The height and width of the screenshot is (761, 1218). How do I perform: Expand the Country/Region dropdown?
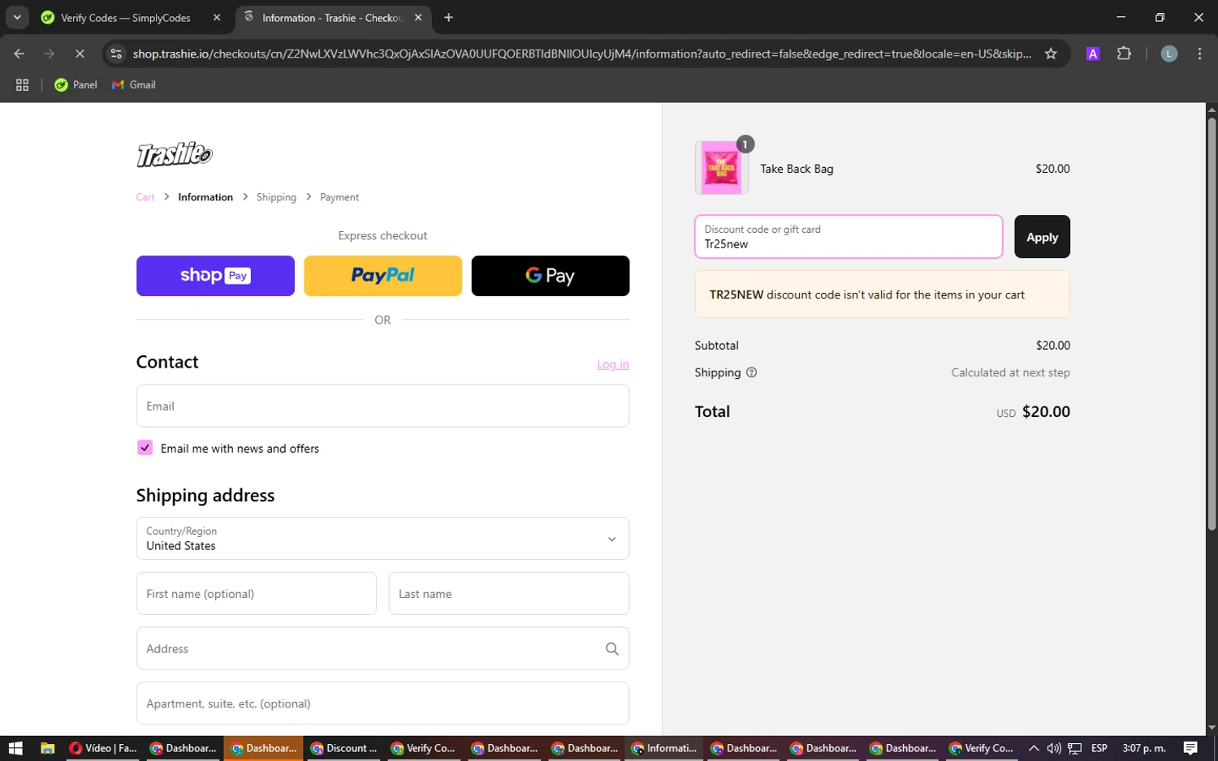(382, 539)
